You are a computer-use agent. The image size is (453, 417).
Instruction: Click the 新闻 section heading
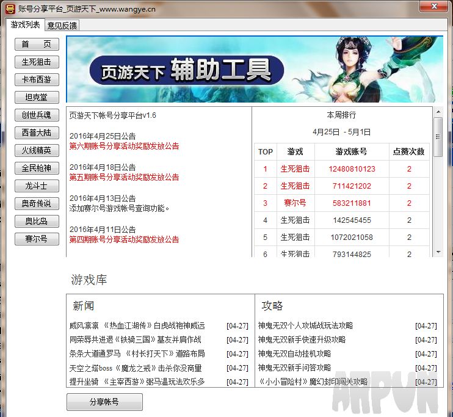coord(84,306)
